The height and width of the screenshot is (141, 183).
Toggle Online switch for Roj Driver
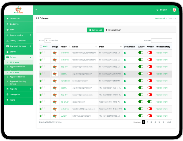coord(150,102)
